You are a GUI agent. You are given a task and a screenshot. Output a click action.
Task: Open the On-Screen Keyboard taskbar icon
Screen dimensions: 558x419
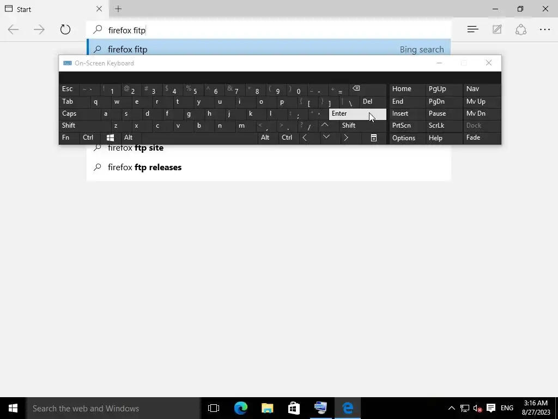[x=320, y=408]
